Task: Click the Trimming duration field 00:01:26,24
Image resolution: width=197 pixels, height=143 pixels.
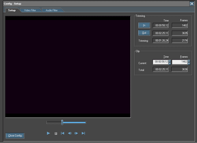Action: pos(161,40)
